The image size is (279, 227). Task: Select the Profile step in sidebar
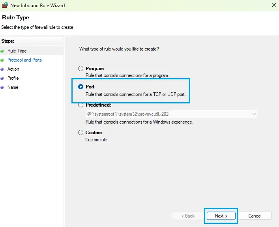(x=13, y=78)
